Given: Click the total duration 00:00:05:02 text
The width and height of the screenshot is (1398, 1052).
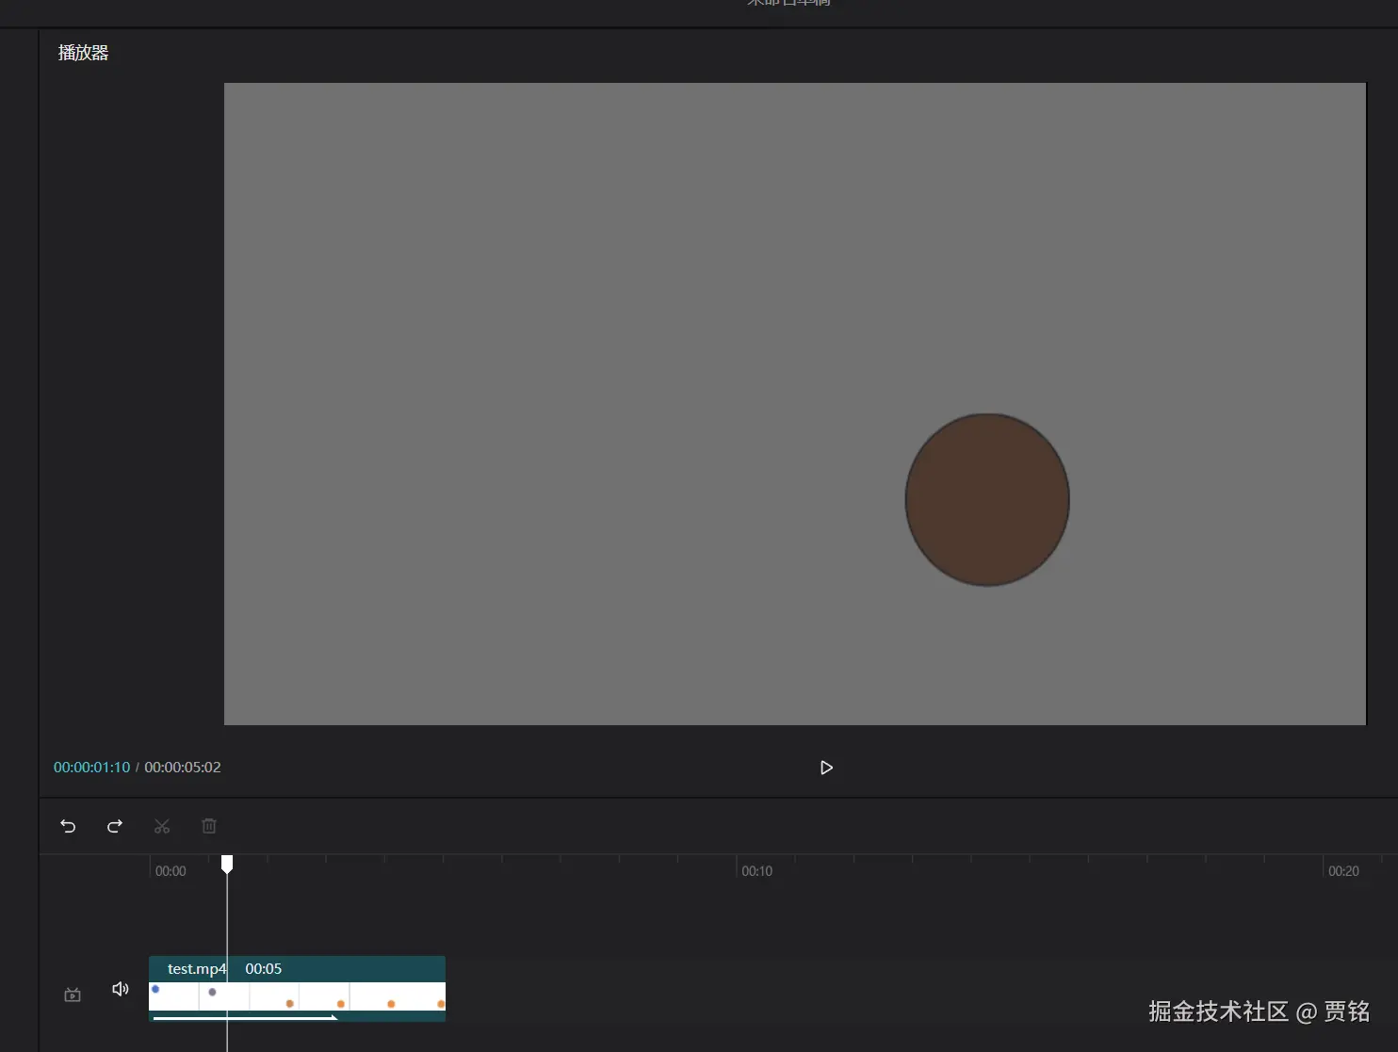Looking at the screenshot, I should 183,768.
